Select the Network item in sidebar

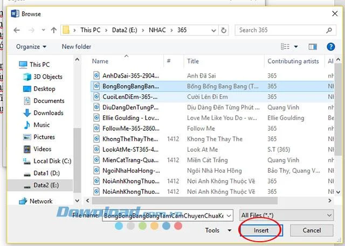pos(41,201)
